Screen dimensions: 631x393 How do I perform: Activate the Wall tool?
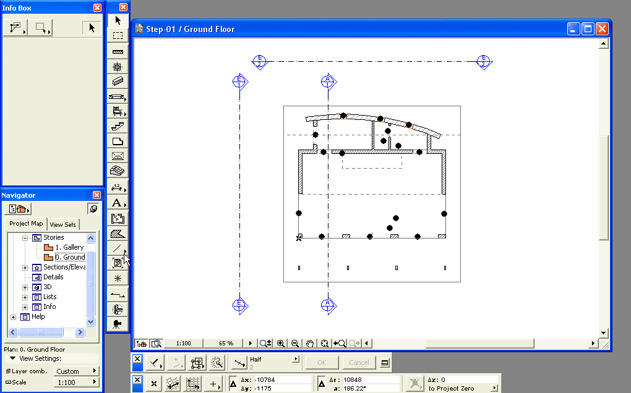pos(118,51)
